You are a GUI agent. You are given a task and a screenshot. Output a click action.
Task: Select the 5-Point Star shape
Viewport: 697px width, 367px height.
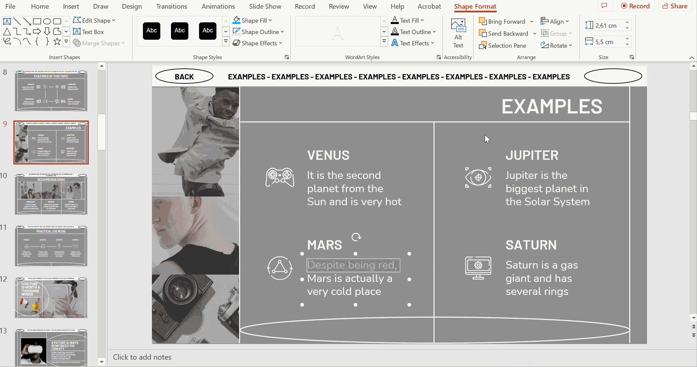pos(57,42)
